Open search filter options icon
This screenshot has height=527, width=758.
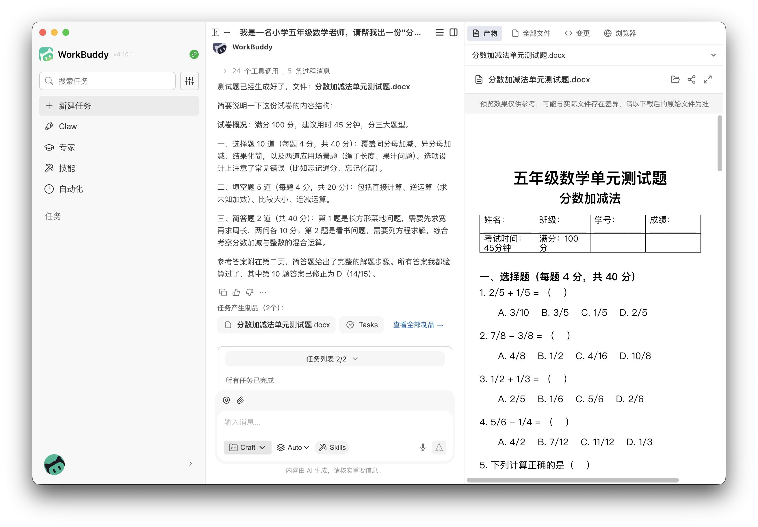coord(189,80)
